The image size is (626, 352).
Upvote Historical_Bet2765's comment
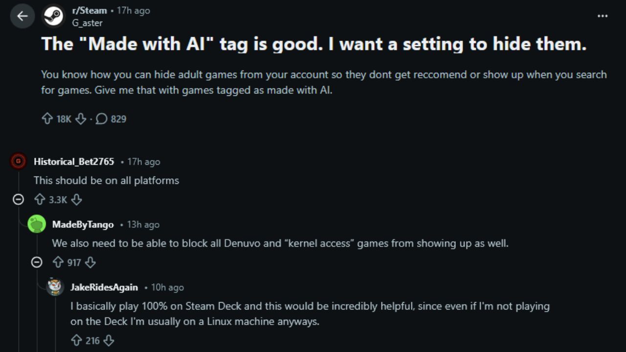(40, 199)
